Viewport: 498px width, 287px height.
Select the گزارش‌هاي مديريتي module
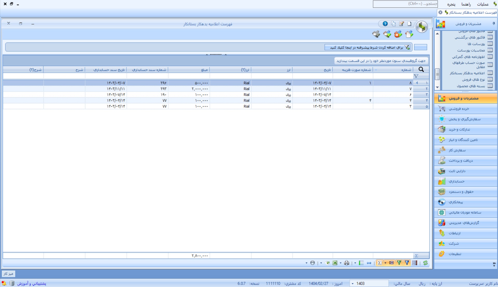[x=466, y=223]
